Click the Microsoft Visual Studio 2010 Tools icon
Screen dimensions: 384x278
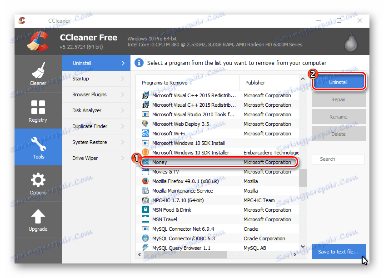(145, 114)
